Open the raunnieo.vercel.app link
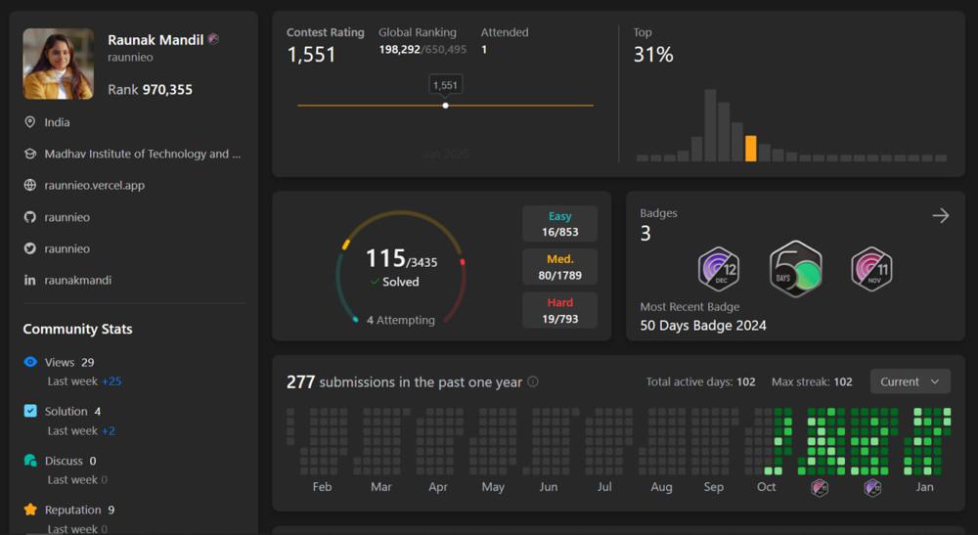978x535 pixels. pos(94,185)
